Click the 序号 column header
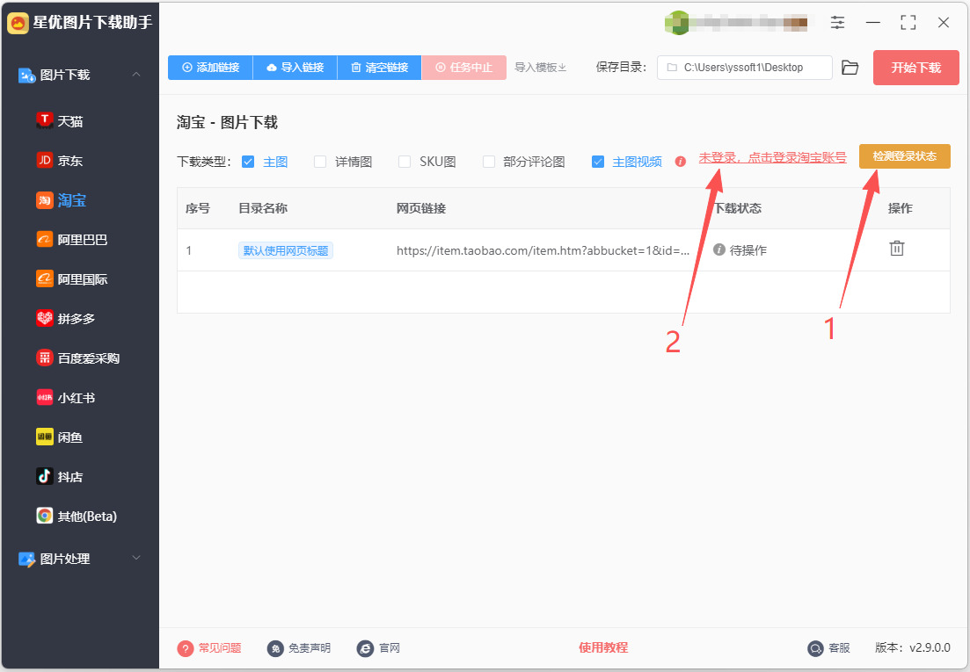 pyautogui.click(x=197, y=208)
